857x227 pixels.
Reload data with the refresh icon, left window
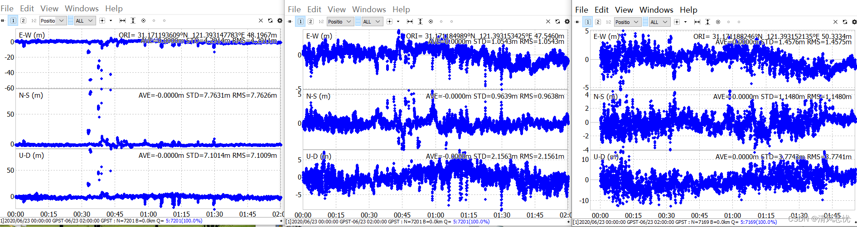[x=270, y=20]
